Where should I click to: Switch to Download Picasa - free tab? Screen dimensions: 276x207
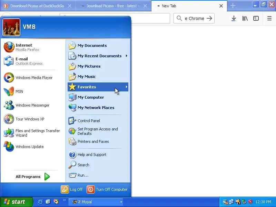tap(114, 6)
